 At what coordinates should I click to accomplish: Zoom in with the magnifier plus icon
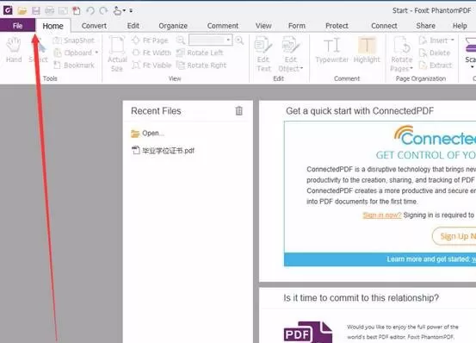pos(239,41)
